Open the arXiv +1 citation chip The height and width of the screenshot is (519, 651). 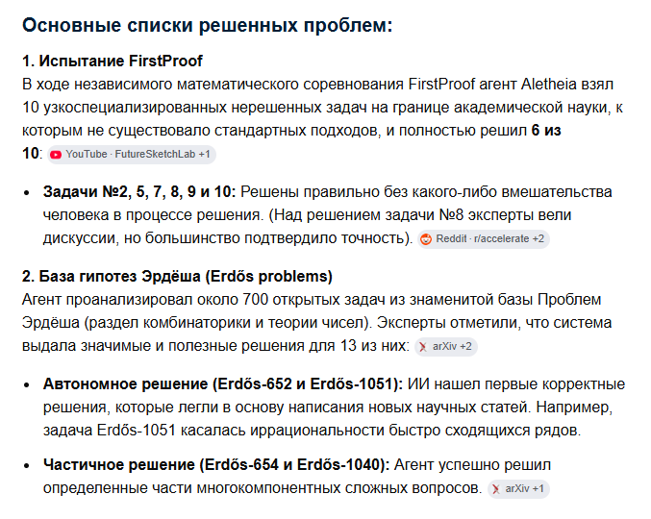518,489
